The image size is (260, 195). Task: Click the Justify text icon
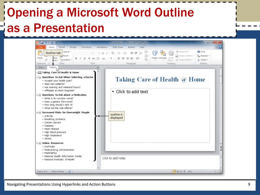click(x=132, y=58)
